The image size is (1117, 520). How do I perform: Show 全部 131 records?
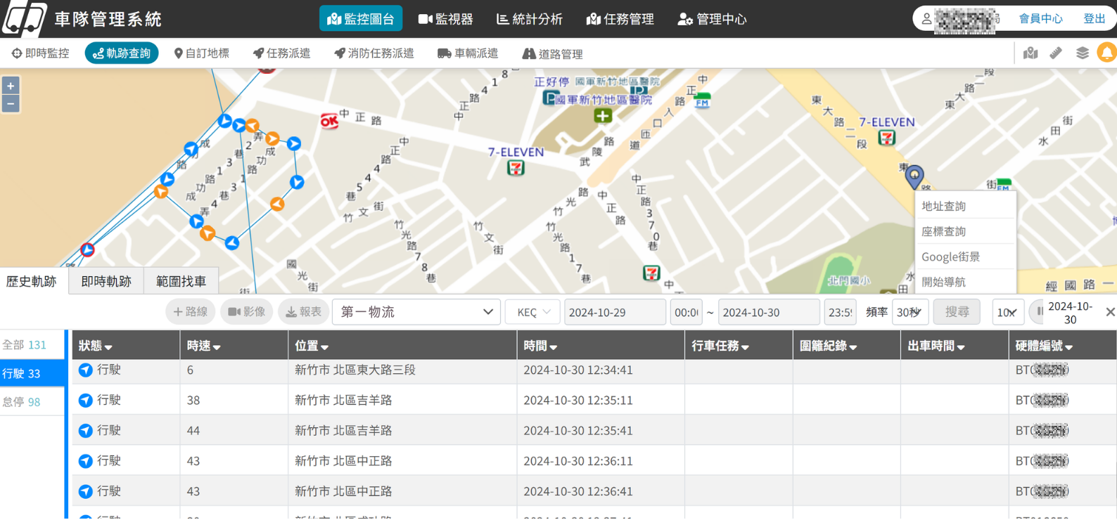click(x=32, y=344)
